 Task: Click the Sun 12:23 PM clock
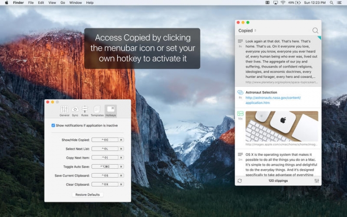coord(315,3)
